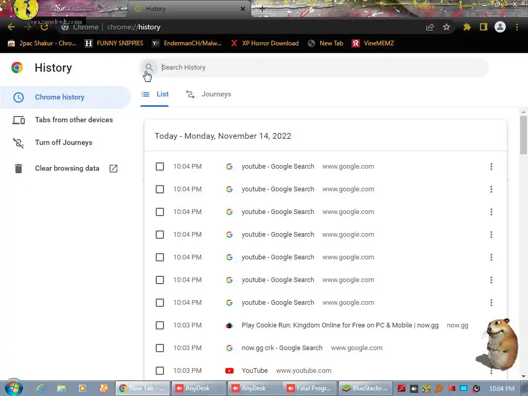The height and width of the screenshot is (396, 528).
Task: Switch to the Fatal Progr... taskbar button
Action: [311, 388]
